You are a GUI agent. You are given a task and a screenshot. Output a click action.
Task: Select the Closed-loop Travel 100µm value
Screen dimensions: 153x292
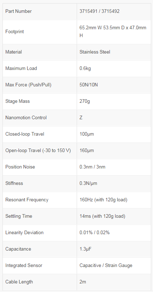87,134
